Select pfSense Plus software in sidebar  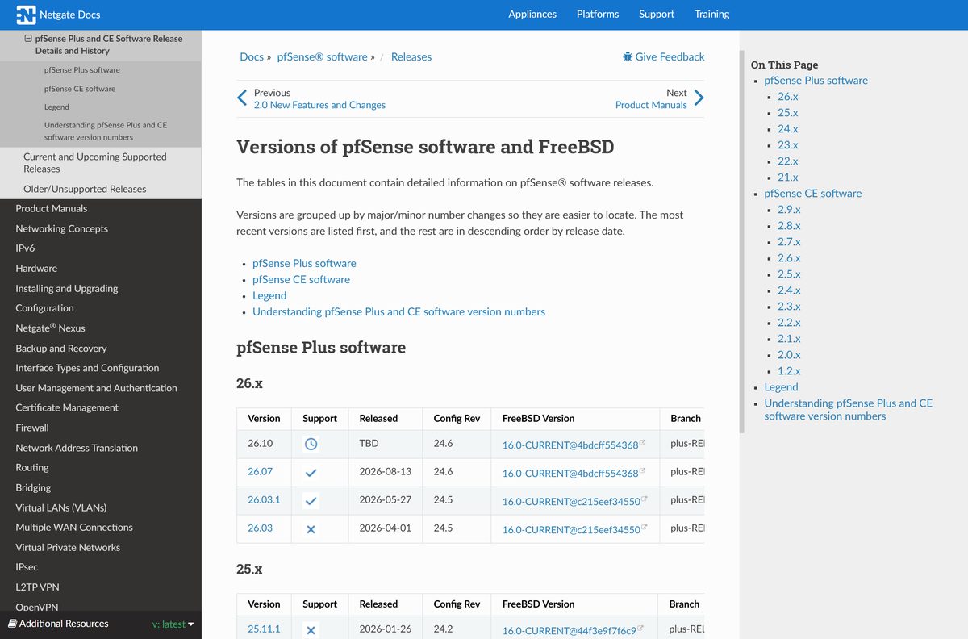(81, 70)
